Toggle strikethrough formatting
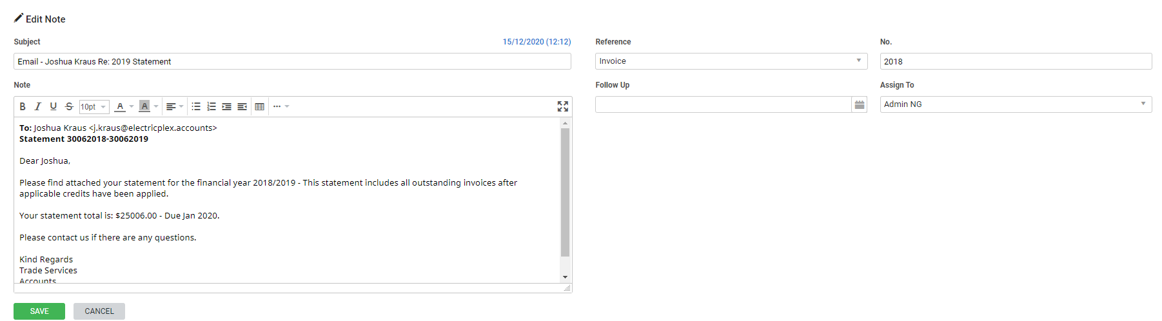This screenshot has width=1162, height=321. tap(69, 106)
